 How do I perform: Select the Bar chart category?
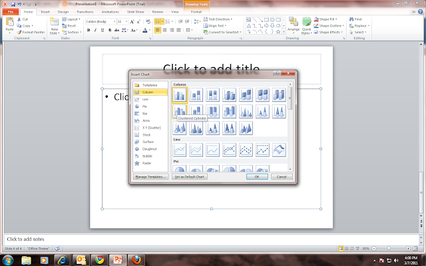(x=150, y=114)
